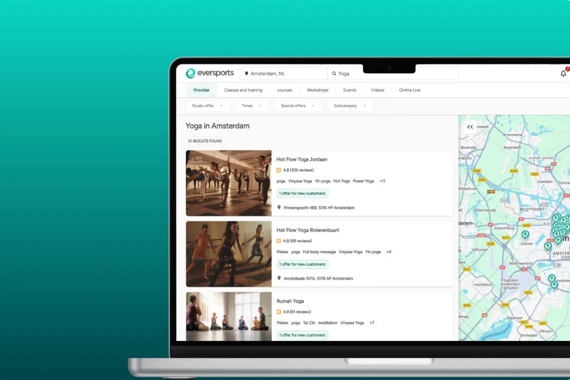Image resolution: width=570 pixels, height=380 pixels.
Task: Click the eversports logo
Action: pyautogui.click(x=210, y=73)
